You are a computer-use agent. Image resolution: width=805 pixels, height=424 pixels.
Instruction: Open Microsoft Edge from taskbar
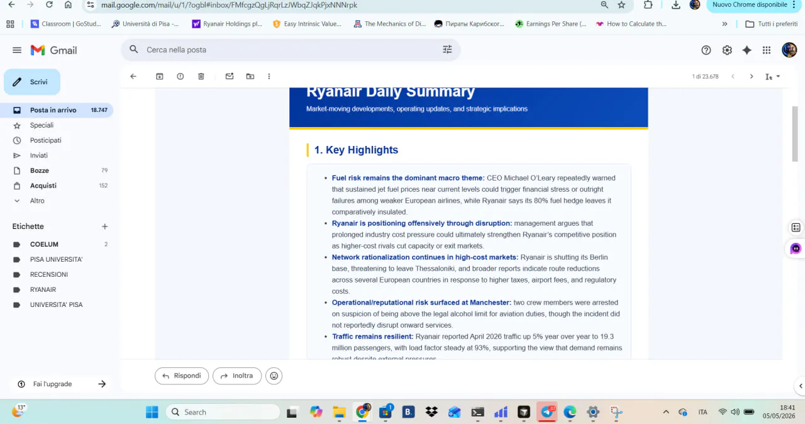pyautogui.click(x=570, y=412)
